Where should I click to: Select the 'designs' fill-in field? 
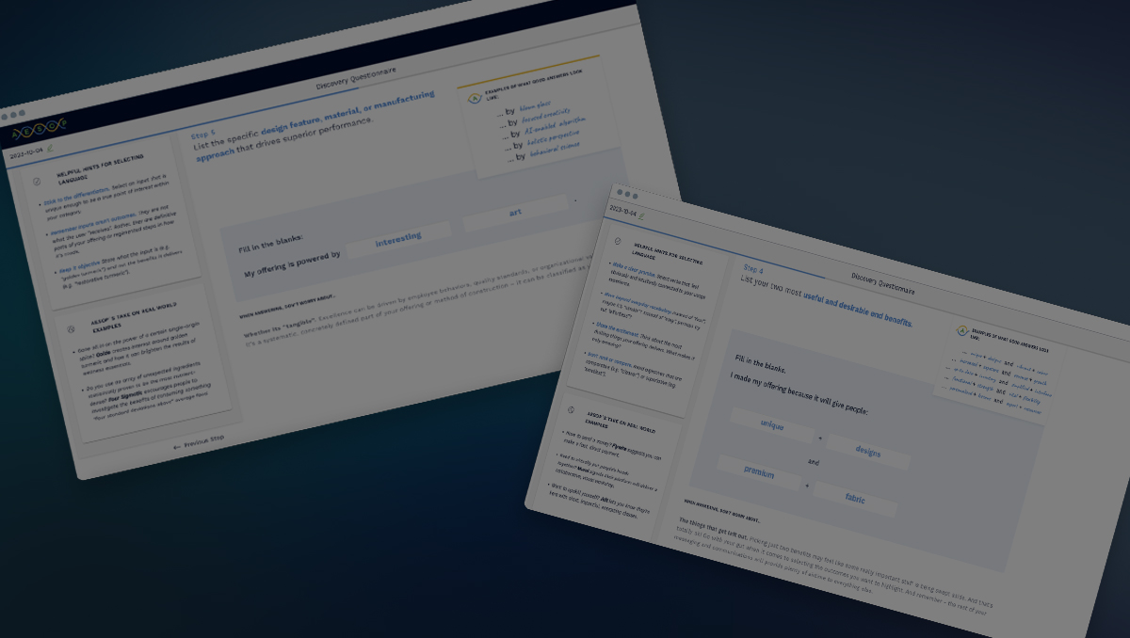tap(867, 452)
